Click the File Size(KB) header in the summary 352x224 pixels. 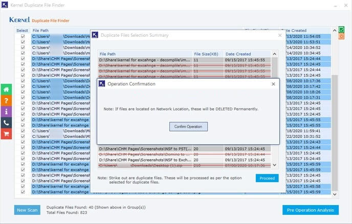click(206, 54)
